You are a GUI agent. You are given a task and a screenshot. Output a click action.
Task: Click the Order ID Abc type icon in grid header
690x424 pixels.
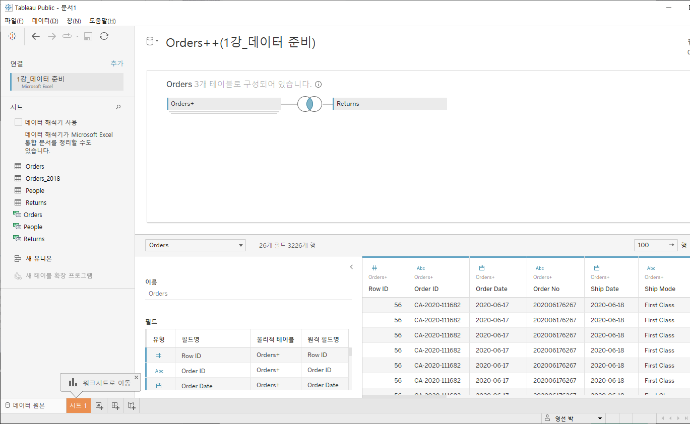point(420,268)
